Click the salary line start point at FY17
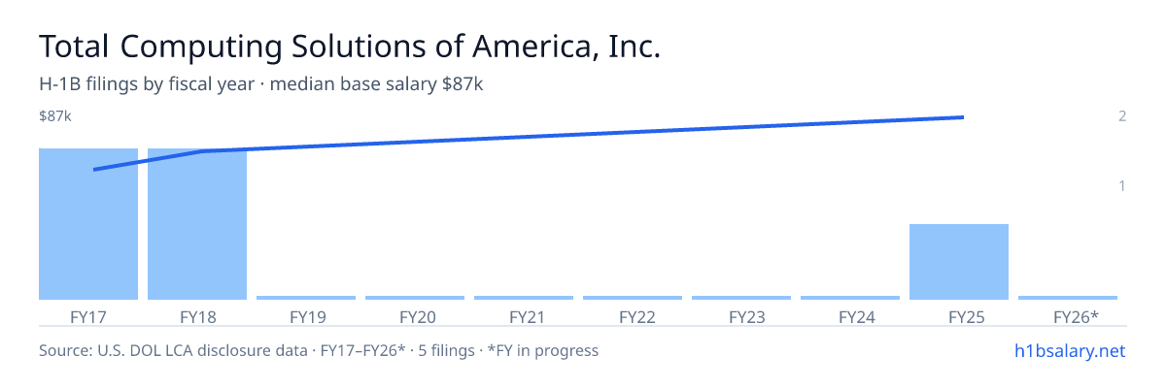Screen dimensions: 1166x388 94,170
